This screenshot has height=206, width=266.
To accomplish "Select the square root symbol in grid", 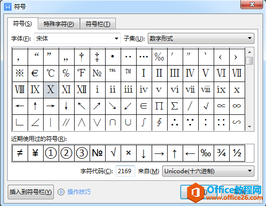I will [x=206, y=106].
